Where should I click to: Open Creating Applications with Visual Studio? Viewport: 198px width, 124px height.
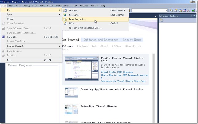click(112, 89)
